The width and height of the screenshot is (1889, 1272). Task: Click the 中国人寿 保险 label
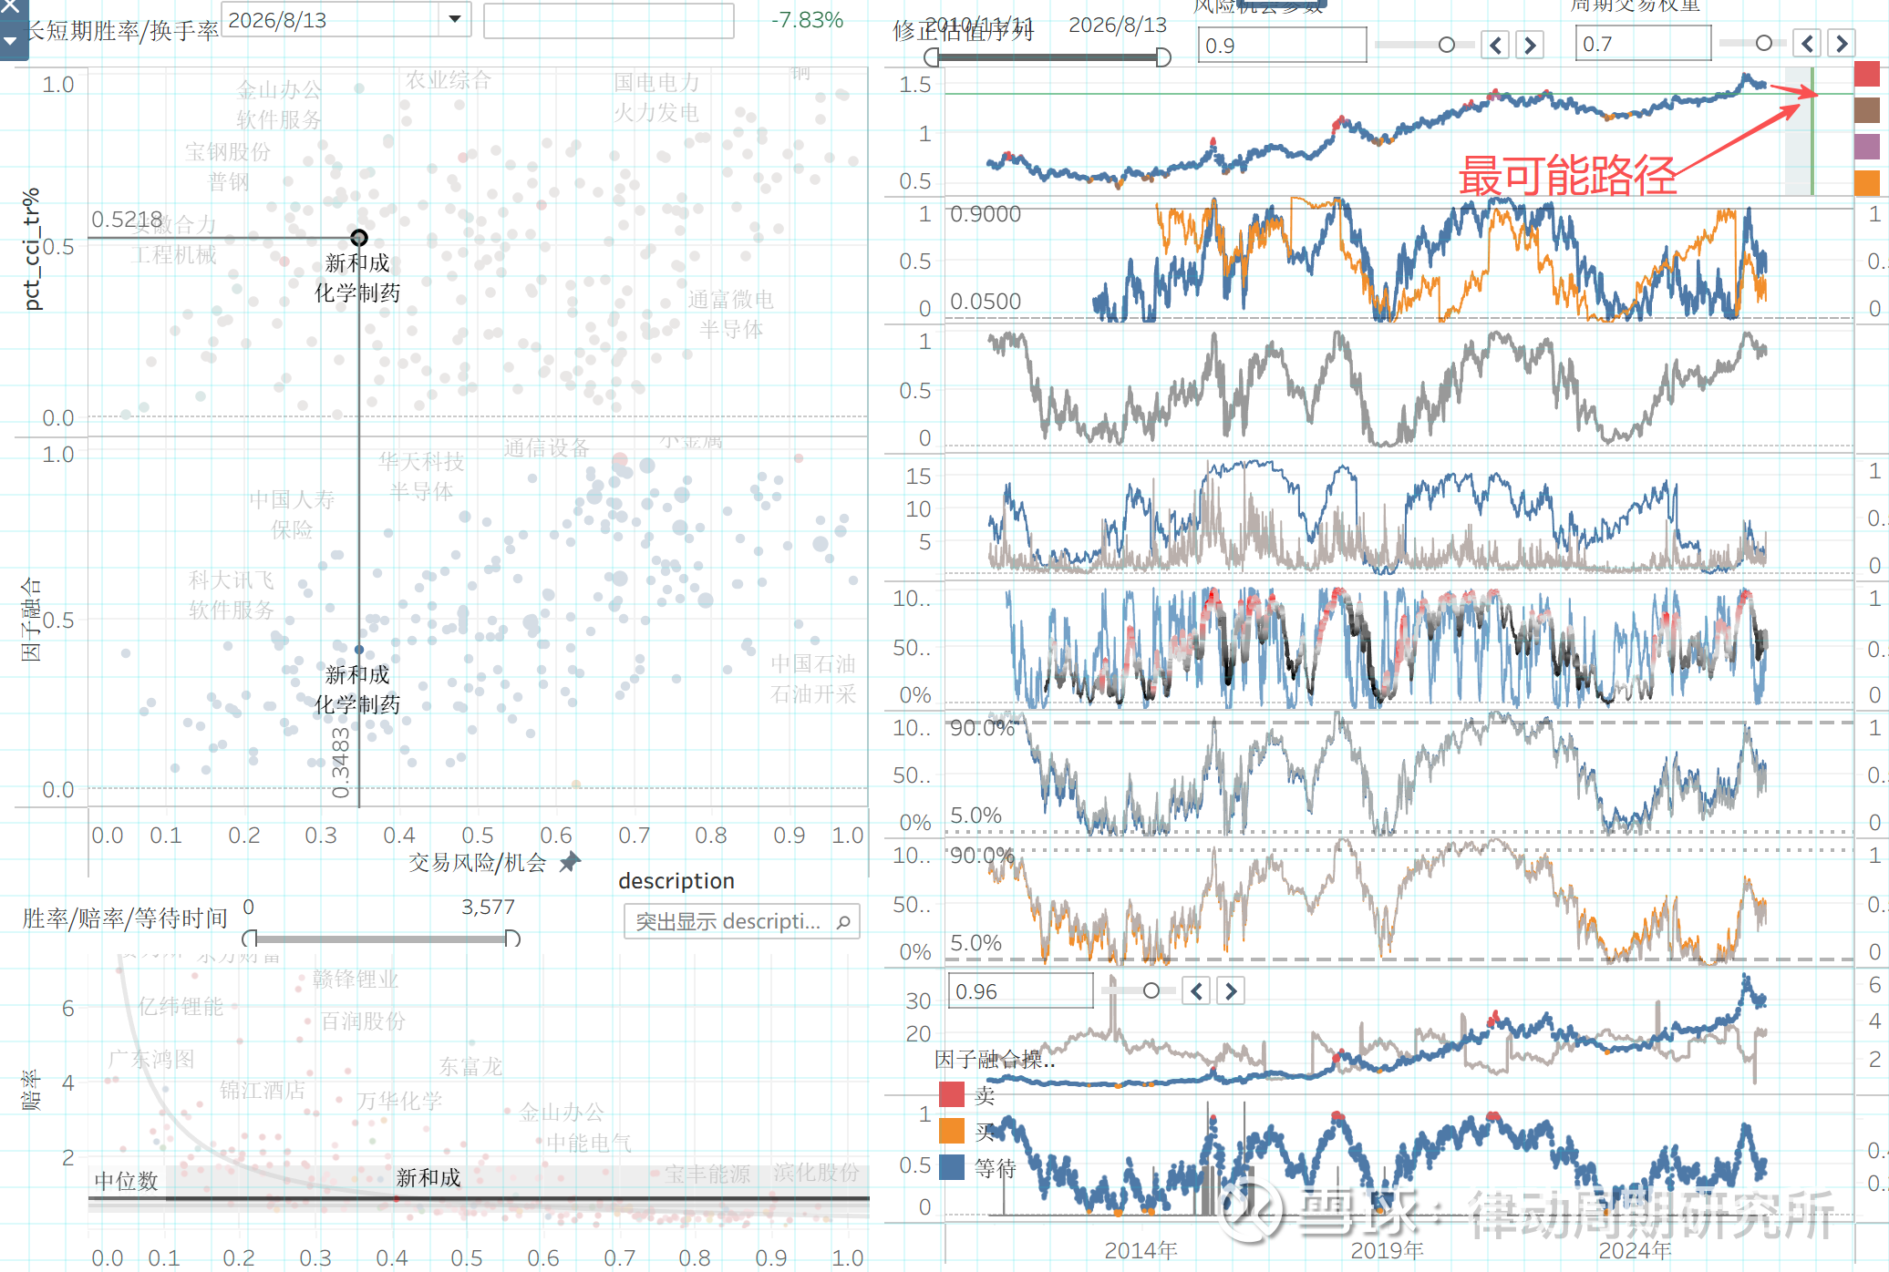tap(292, 514)
